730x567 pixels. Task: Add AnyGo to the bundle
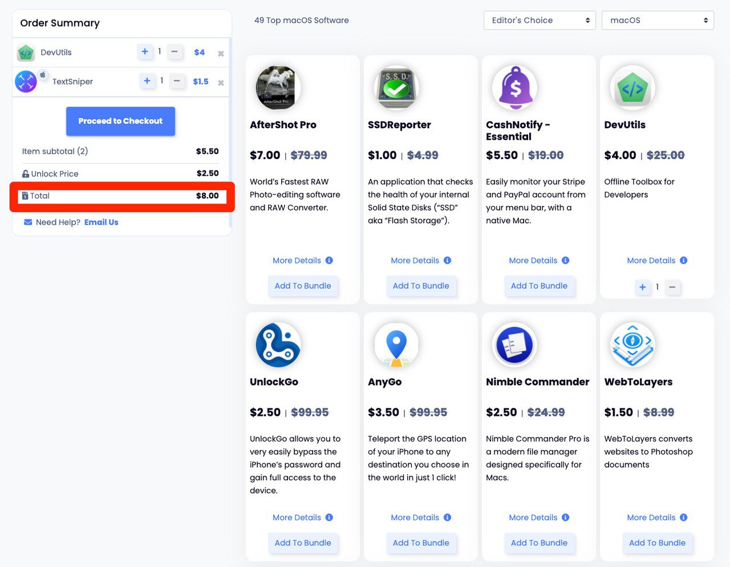[x=421, y=542]
